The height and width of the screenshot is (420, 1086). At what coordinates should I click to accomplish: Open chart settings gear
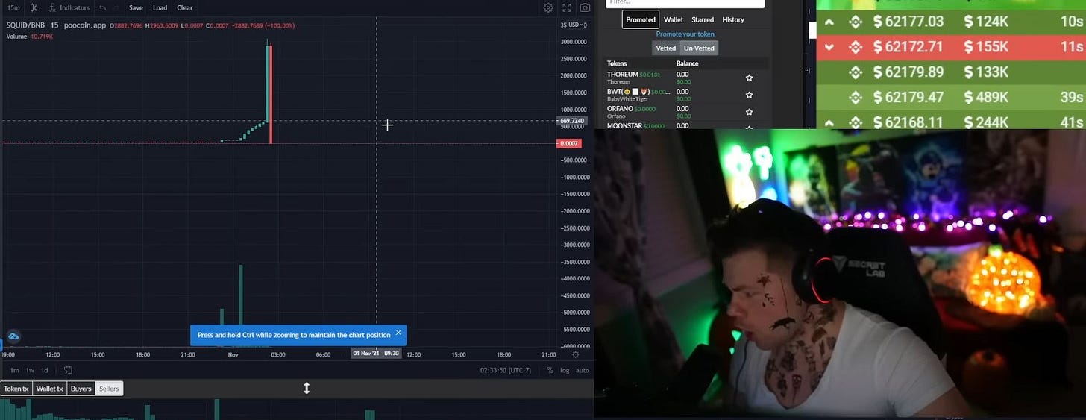point(548,7)
